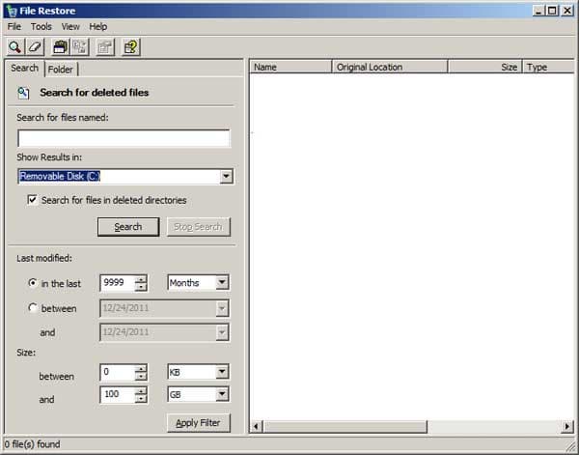Increase the minimum size 0 with spinner up
Viewport: 579px width, 455px height.
click(x=141, y=368)
